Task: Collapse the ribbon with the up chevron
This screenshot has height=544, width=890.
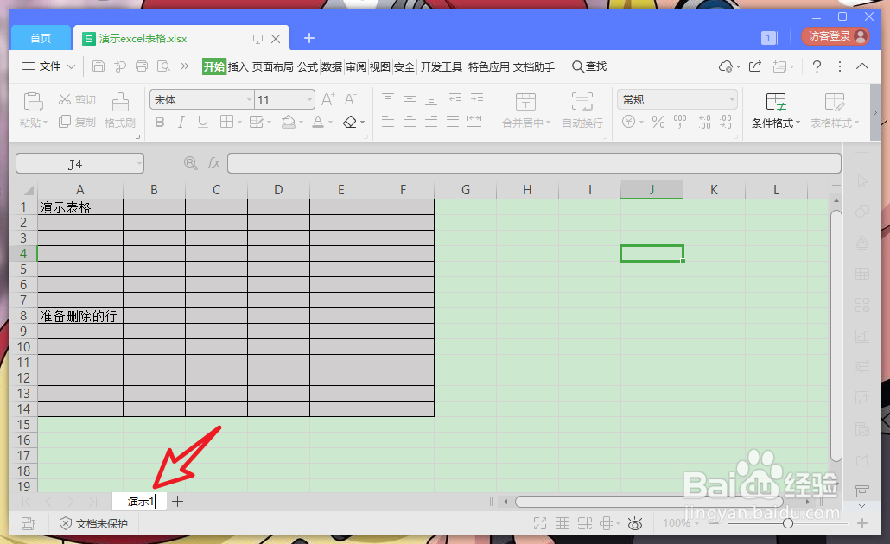Action: [x=862, y=66]
